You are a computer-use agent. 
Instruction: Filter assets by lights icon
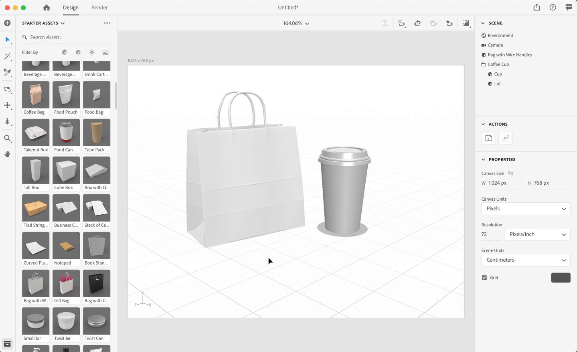point(92,52)
